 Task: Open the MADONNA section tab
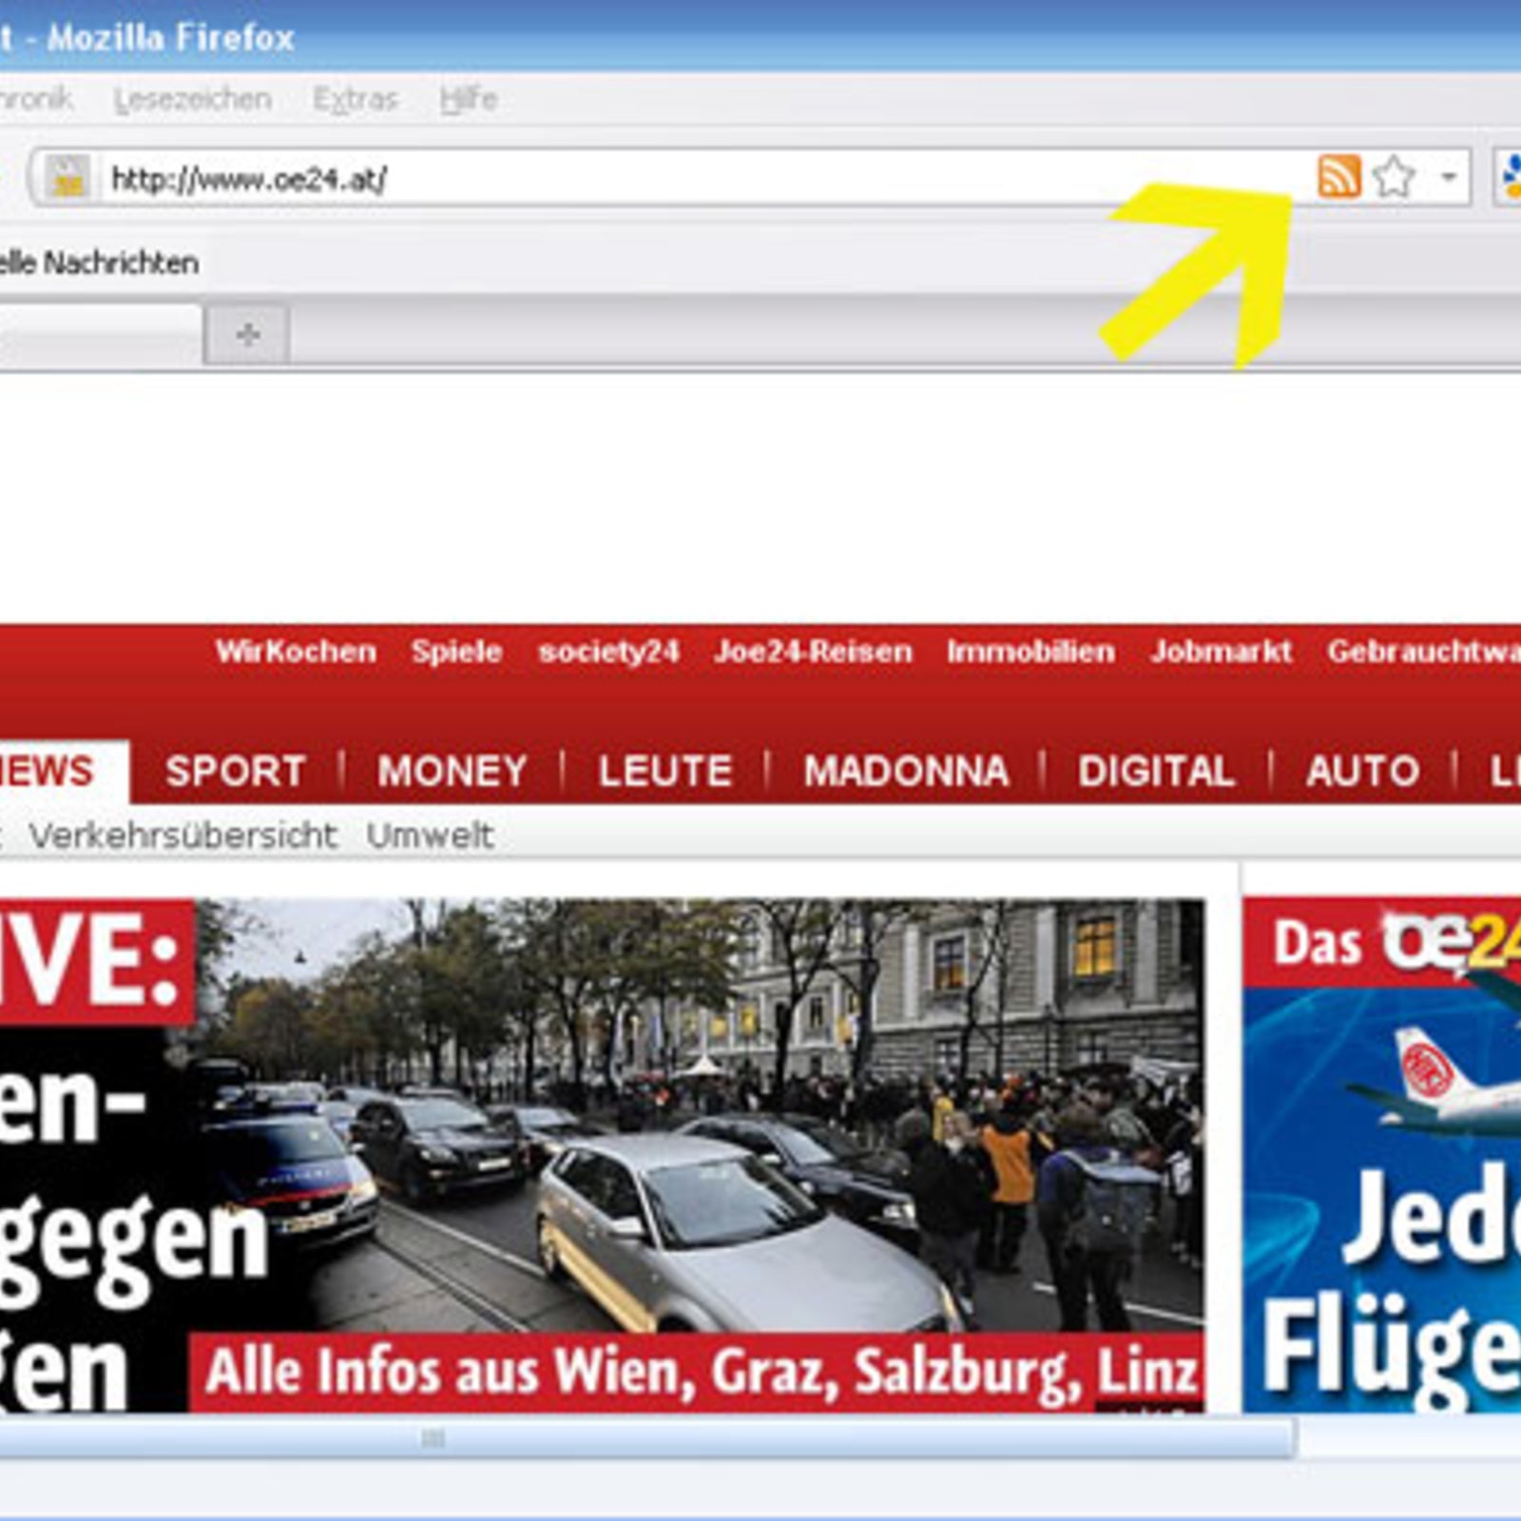(x=905, y=771)
